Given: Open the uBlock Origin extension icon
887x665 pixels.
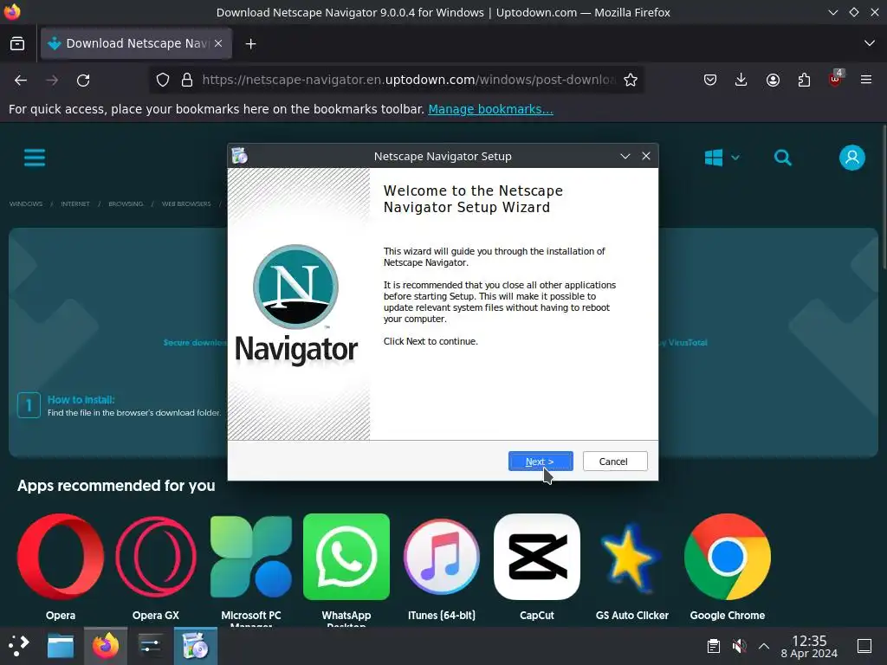Looking at the screenshot, I should [836, 79].
